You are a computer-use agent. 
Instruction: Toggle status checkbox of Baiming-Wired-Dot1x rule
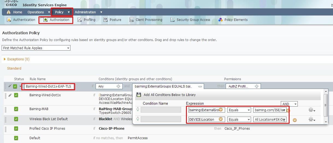pyautogui.click(x=16, y=95)
